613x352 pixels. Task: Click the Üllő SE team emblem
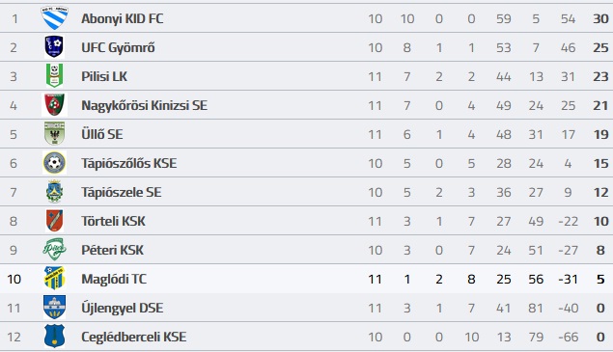[x=54, y=134]
